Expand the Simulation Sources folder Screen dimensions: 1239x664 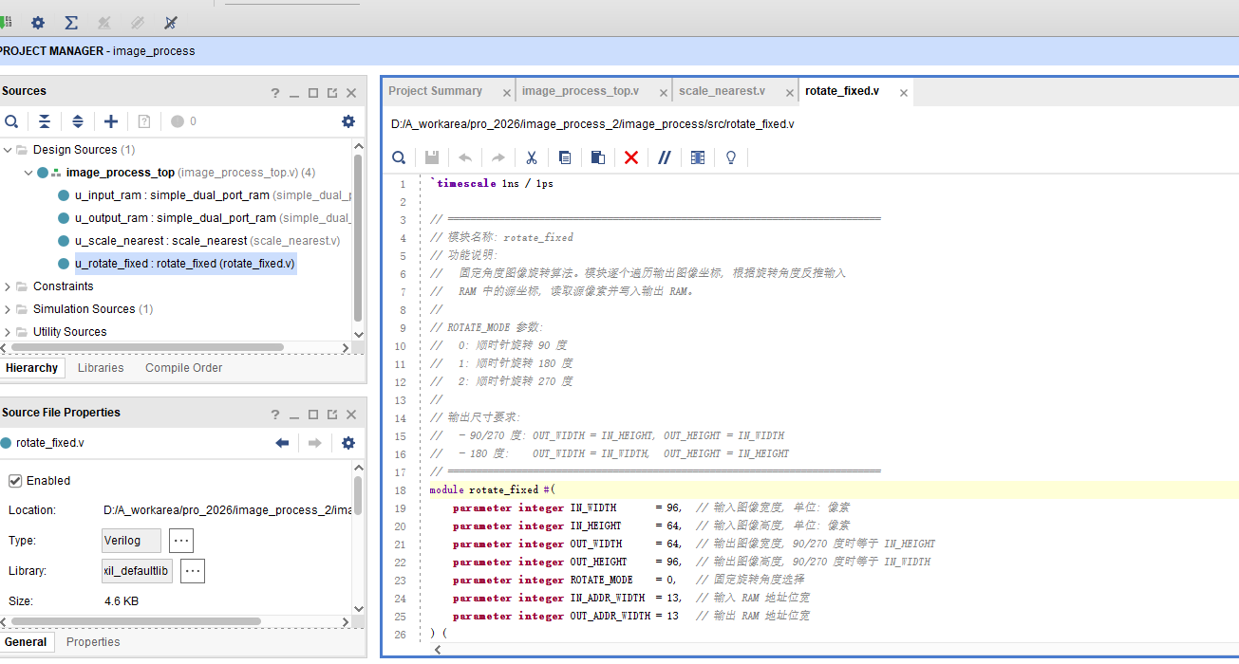point(9,309)
